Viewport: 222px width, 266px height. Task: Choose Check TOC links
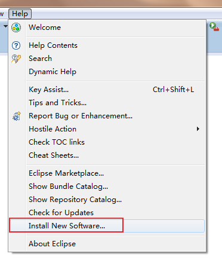[107, 142]
